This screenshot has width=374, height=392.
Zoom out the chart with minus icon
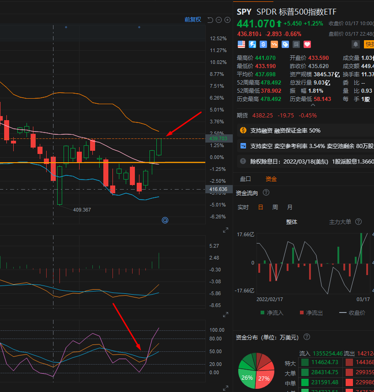pos(219,20)
